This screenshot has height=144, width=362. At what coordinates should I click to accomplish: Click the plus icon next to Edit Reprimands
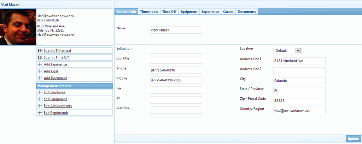coord(40,113)
